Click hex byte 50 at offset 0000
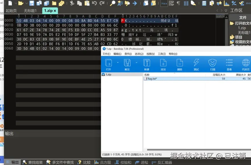Image resolution: width=251 pixels, height=165 pixels. coord(19,21)
